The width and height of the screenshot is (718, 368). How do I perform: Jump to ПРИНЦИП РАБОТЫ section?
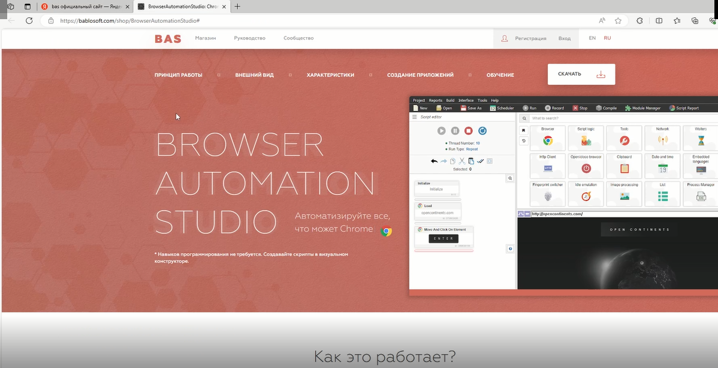click(x=178, y=75)
